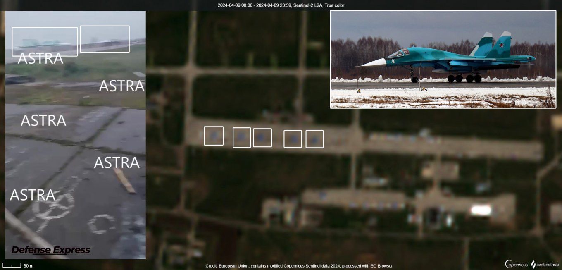Click the red star on the jet's tail fin
The image size is (562, 270).
[x=502, y=45]
